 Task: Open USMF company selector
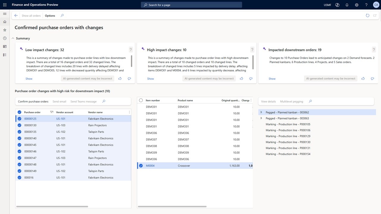[x=327, y=5]
